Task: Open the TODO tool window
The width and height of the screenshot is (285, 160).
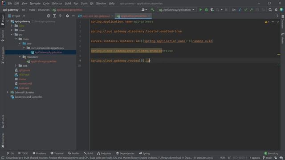Action: tap(23, 153)
